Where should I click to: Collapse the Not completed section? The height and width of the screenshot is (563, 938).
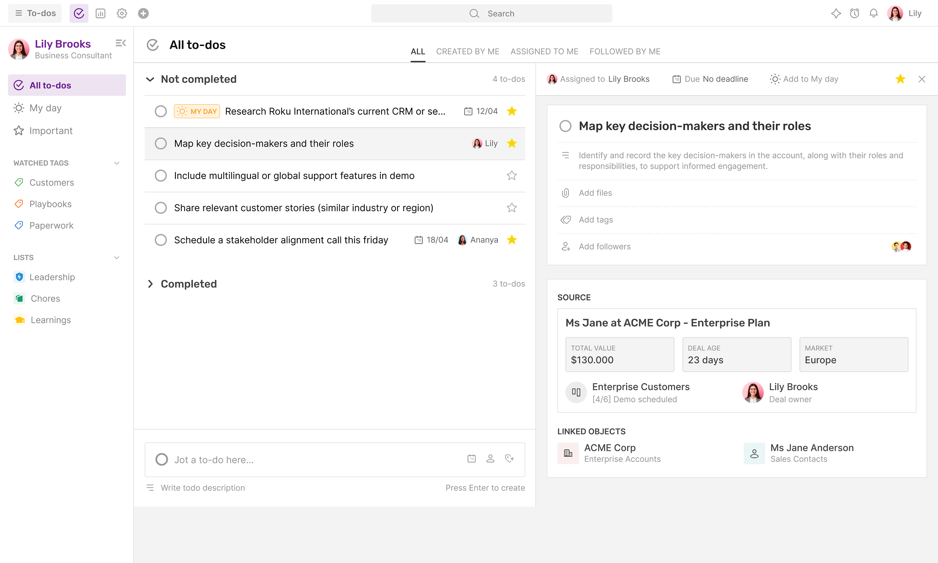click(150, 79)
